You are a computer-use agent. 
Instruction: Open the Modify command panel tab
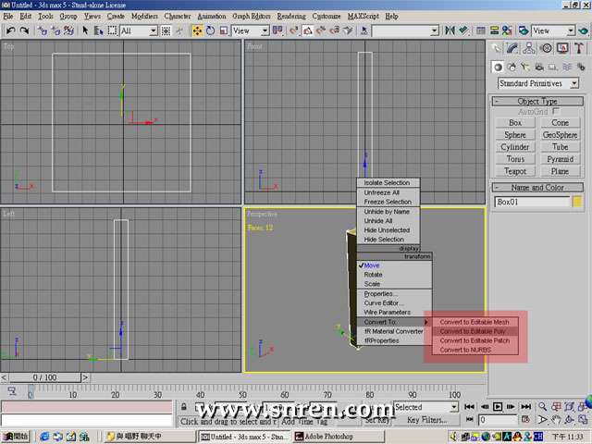coord(512,48)
